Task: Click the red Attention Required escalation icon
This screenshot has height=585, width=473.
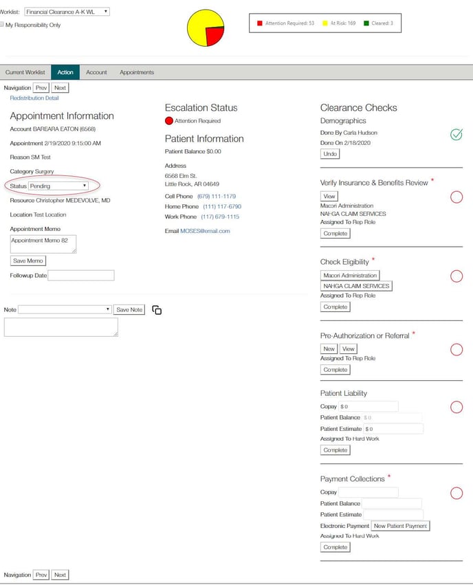Action: (169, 121)
